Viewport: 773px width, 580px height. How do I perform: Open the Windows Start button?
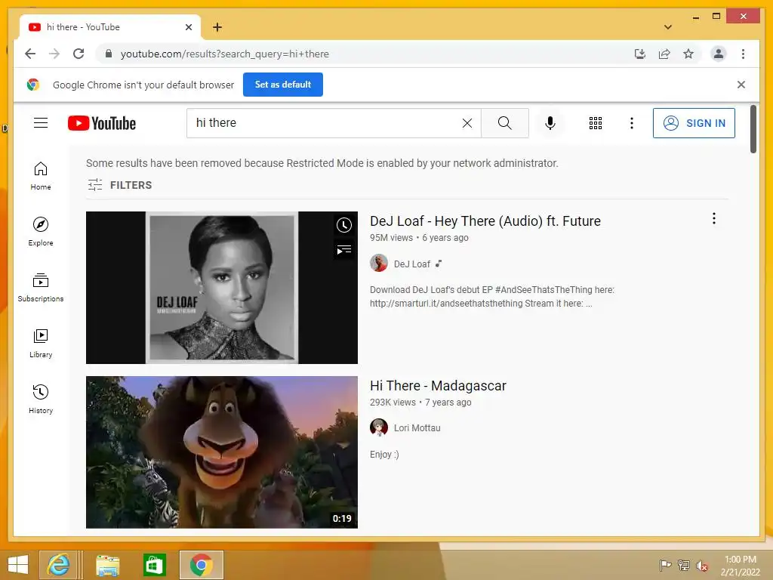(18, 565)
